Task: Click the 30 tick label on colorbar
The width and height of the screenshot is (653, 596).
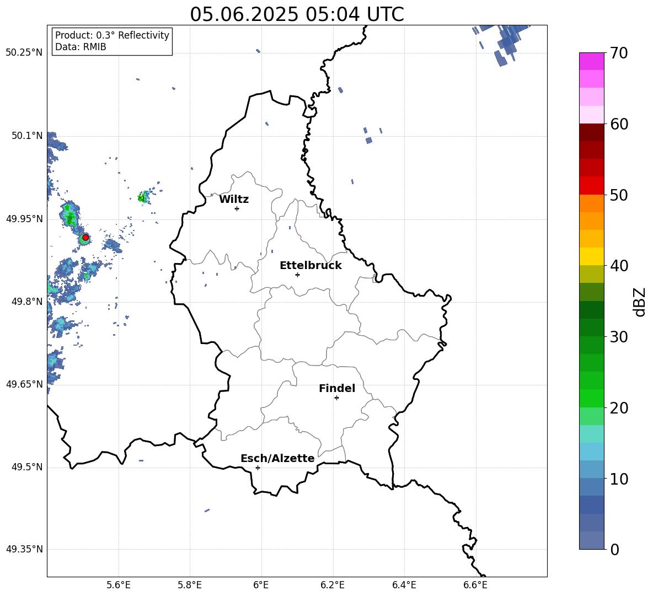Action: (x=619, y=337)
